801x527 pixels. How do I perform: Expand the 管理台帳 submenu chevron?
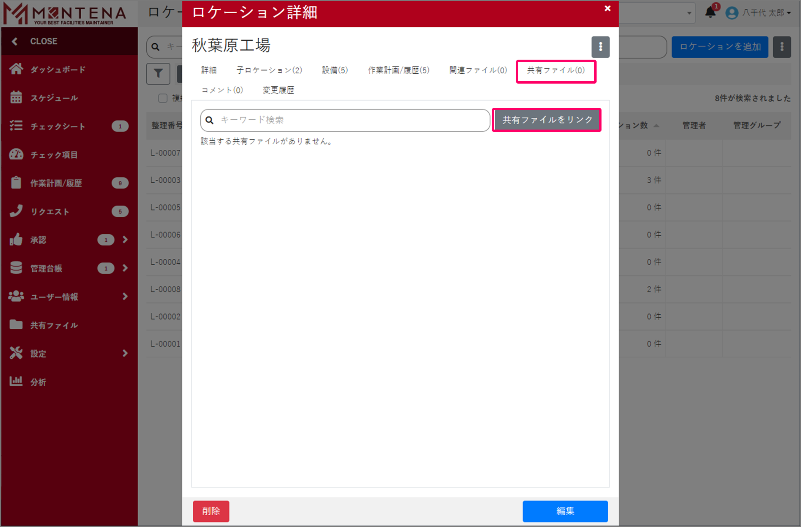pyautogui.click(x=125, y=268)
